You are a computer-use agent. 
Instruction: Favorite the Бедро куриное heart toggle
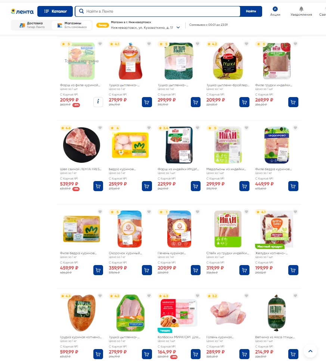point(149,128)
